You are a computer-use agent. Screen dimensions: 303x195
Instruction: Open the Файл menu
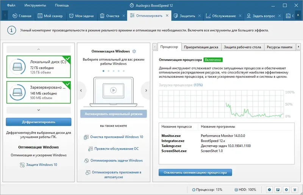tap(11, 5)
